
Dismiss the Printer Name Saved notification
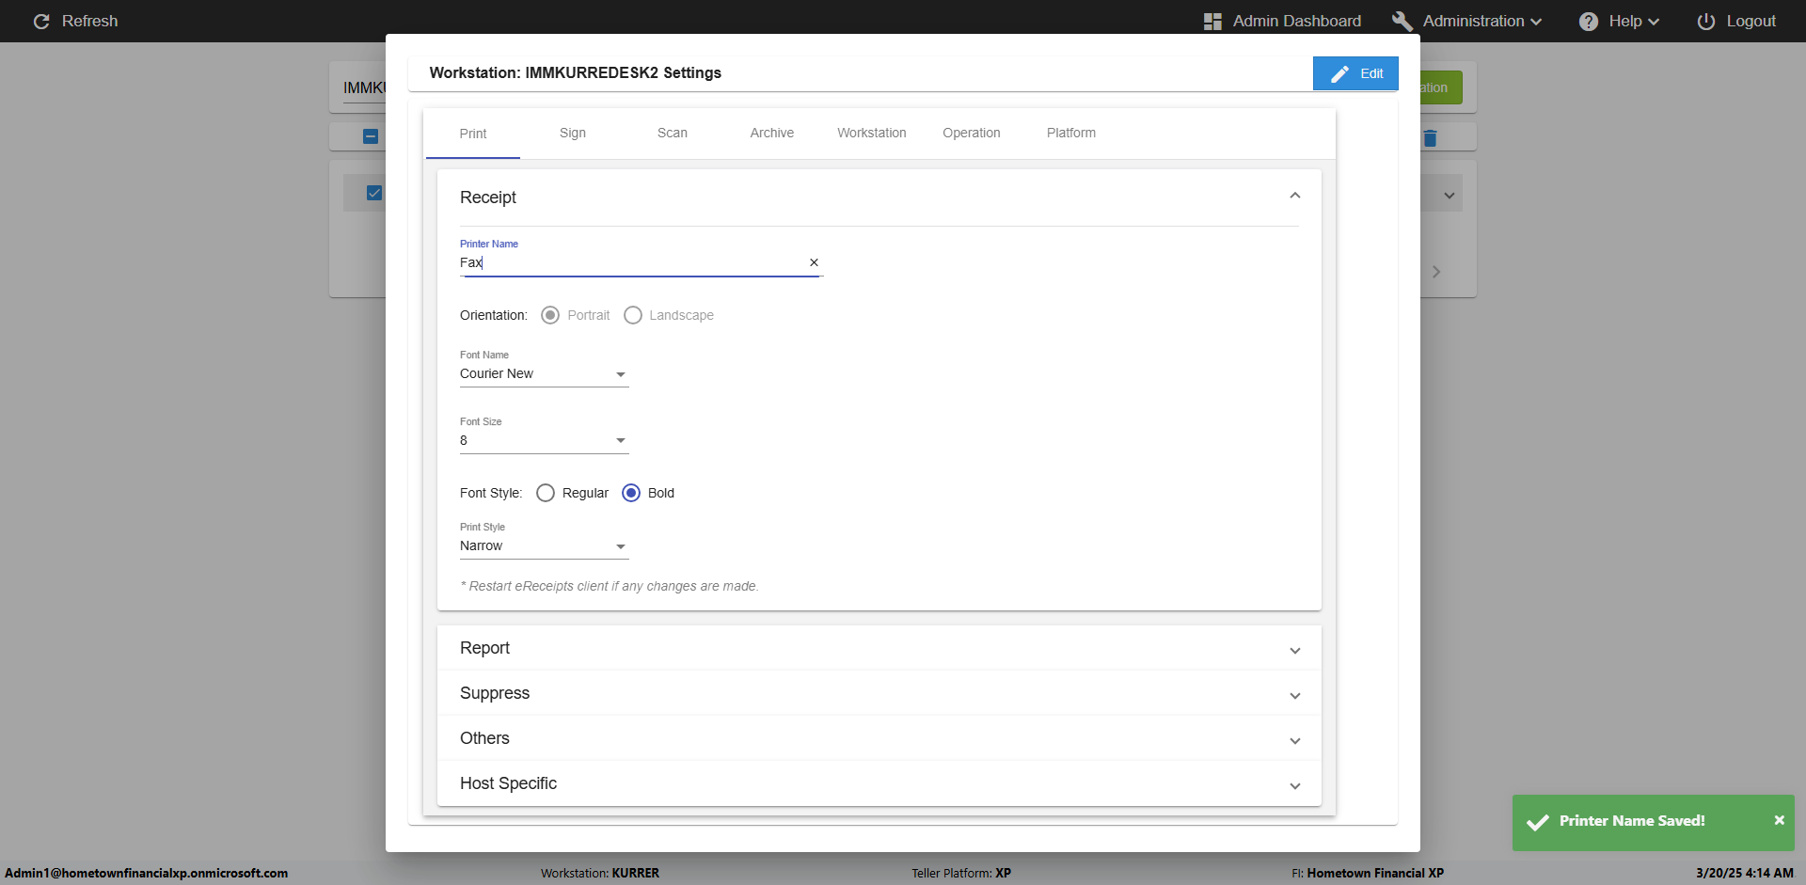[1779, 820]
